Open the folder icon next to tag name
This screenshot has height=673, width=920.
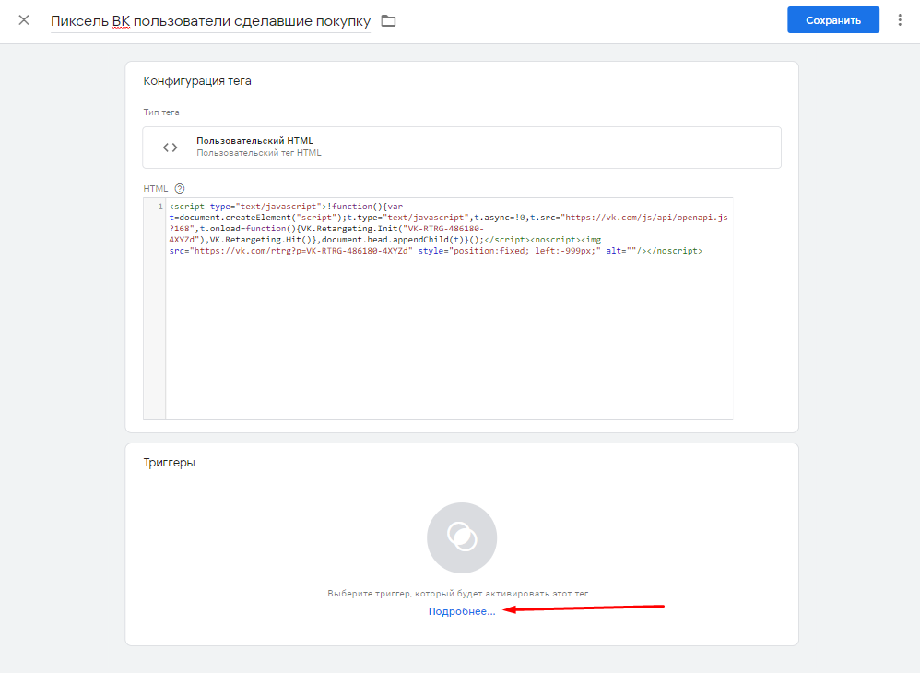[388, 21]
